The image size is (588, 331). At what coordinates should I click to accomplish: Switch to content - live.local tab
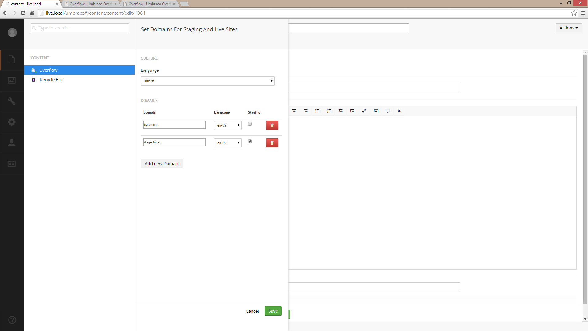pos(31,4)
